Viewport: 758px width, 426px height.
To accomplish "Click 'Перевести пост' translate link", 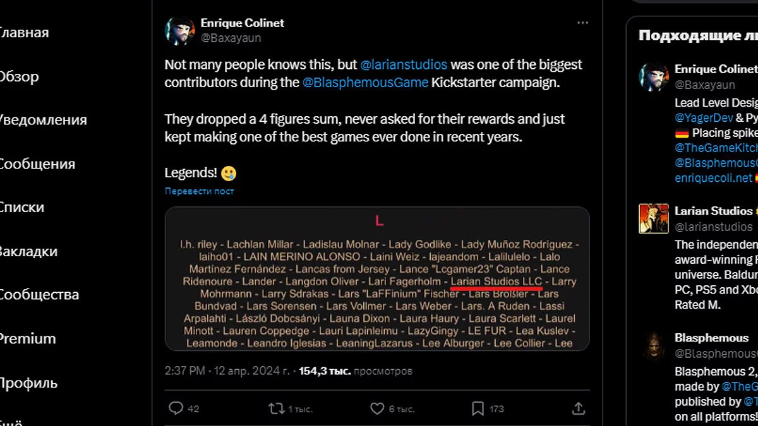I will (x=199, y=191).
